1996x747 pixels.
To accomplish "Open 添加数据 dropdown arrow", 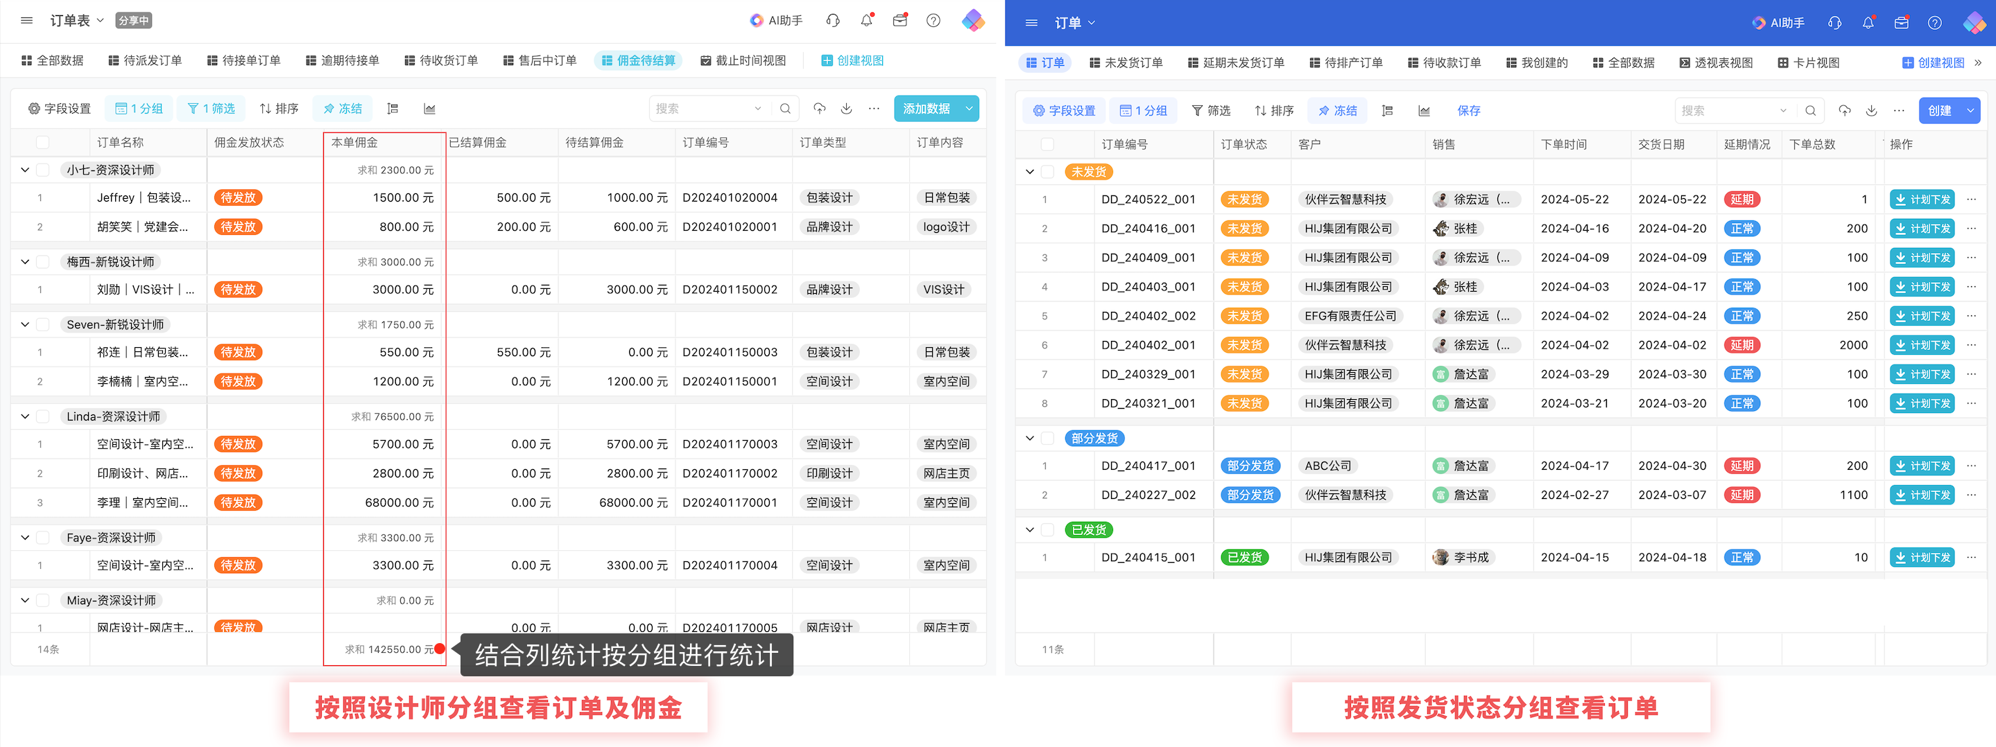I will [969, 109].
